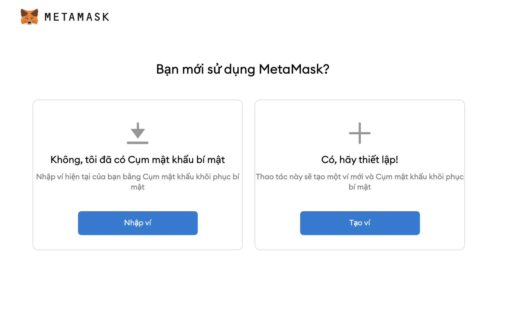Click description starting "Thao tác này sẽ tạo"
Viewport: 512px width, 313px height.
coord(360,177)
